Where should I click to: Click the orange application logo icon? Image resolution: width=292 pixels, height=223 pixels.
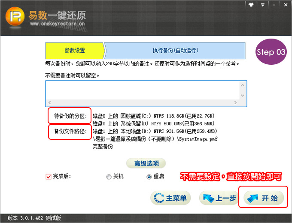15,16
